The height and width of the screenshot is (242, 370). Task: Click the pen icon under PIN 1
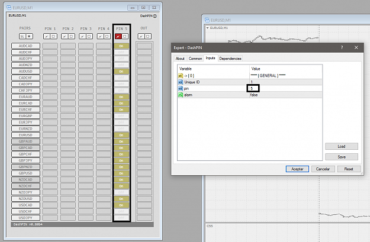[x=47, y=36]
